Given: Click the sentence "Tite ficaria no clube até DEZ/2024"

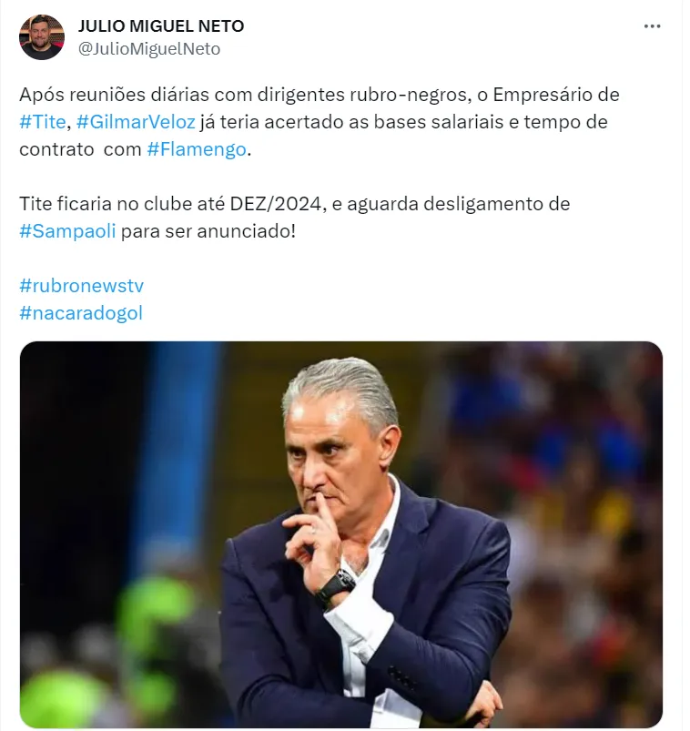Looking at the screenshot, I should point(170,204).
